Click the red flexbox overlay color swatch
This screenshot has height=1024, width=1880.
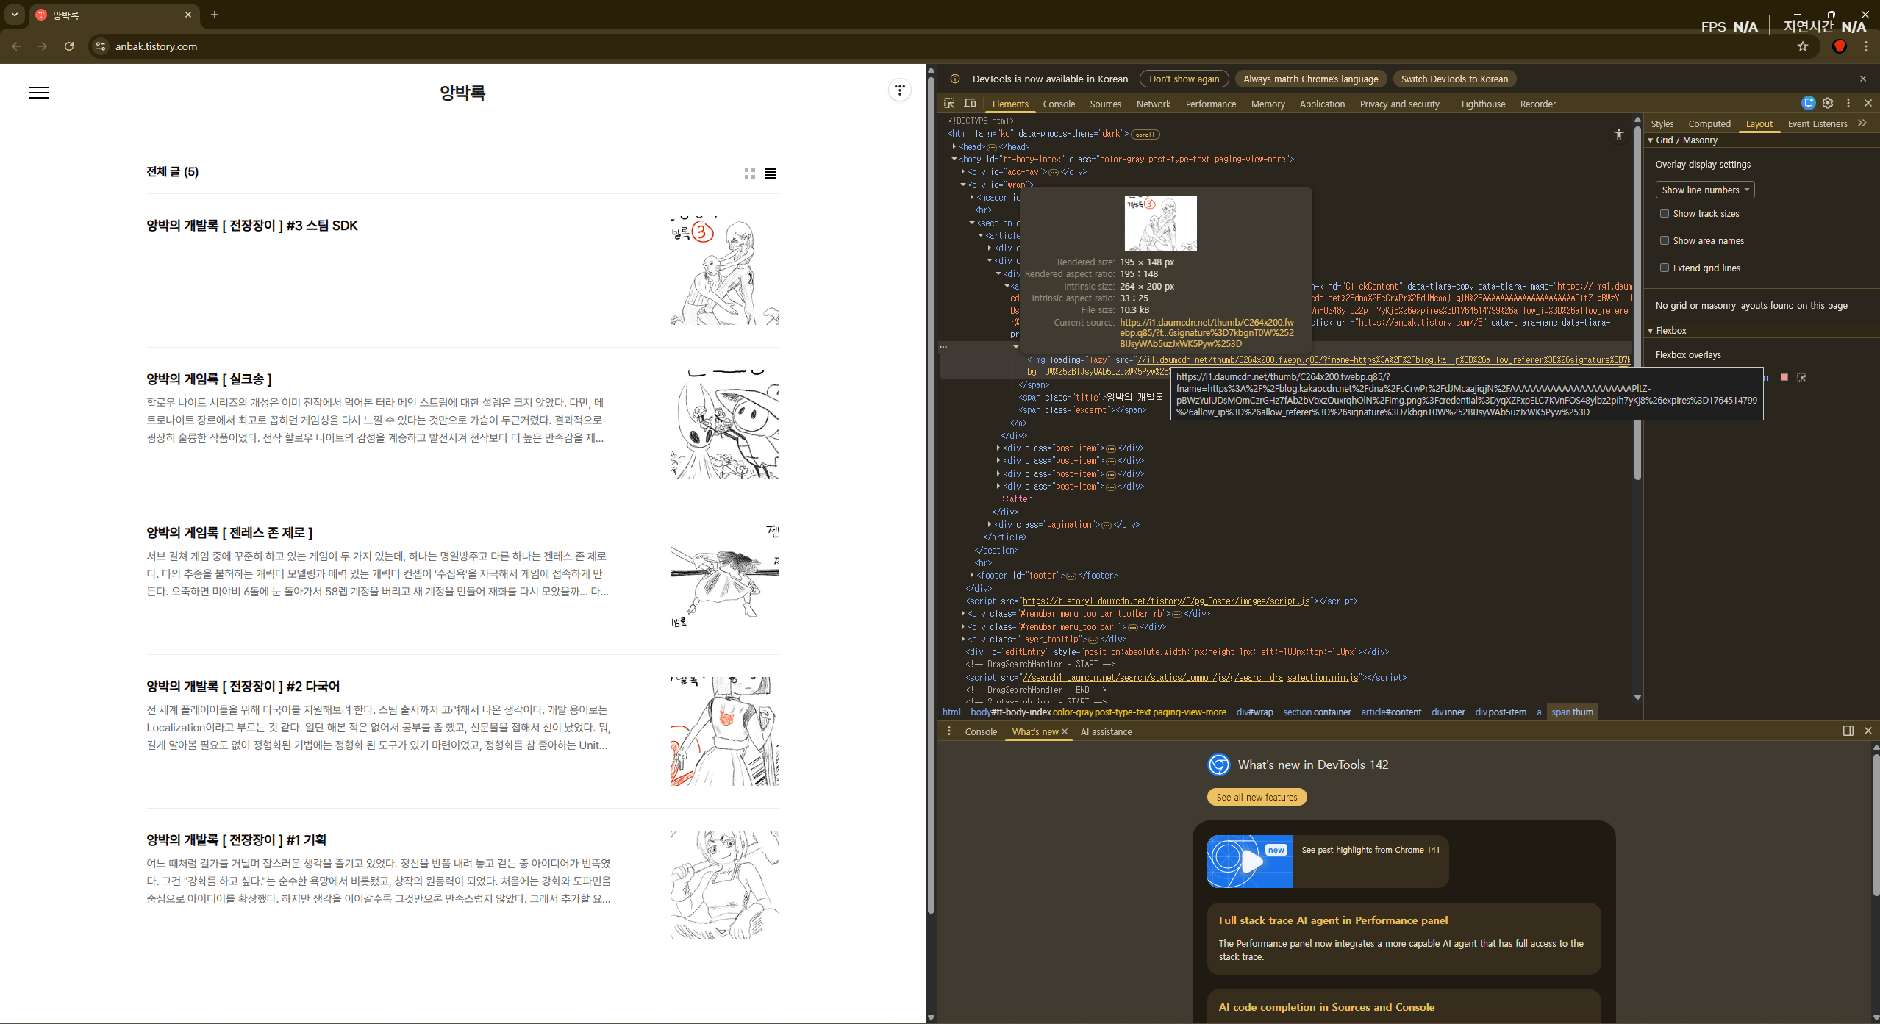[x=1784, y=377]
